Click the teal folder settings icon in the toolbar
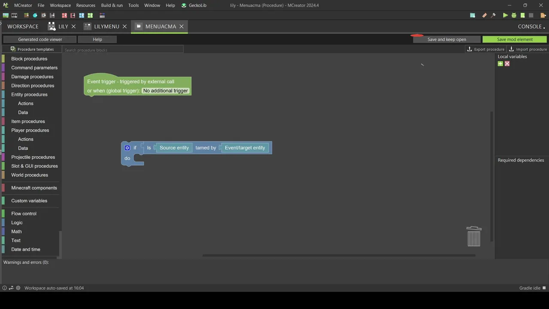Screen dimensions: 549x309 point(473,15)
